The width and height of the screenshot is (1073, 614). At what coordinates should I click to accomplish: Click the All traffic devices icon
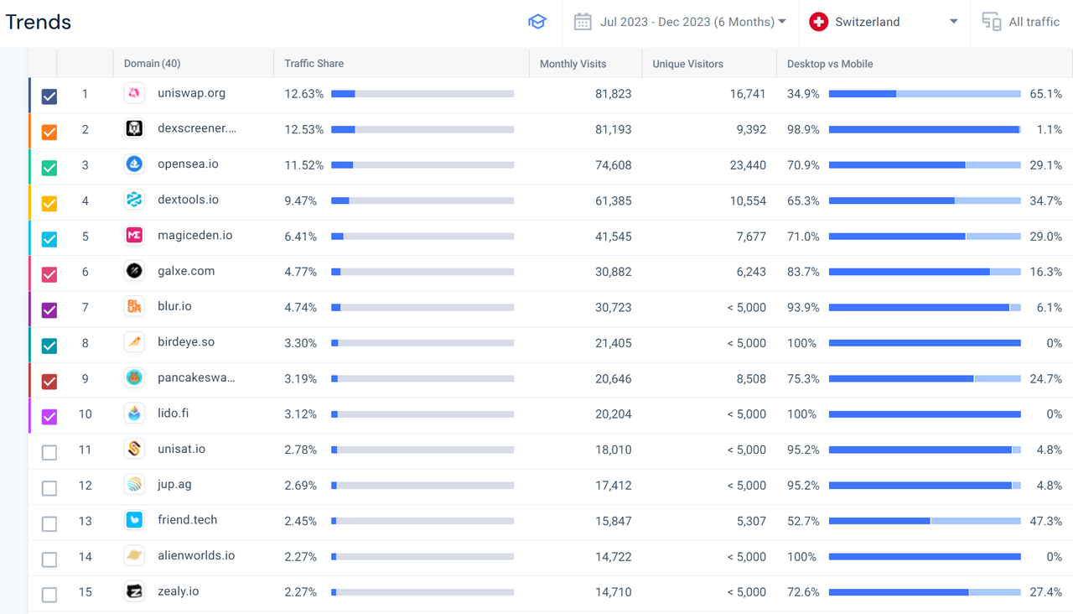click(991, 22)
